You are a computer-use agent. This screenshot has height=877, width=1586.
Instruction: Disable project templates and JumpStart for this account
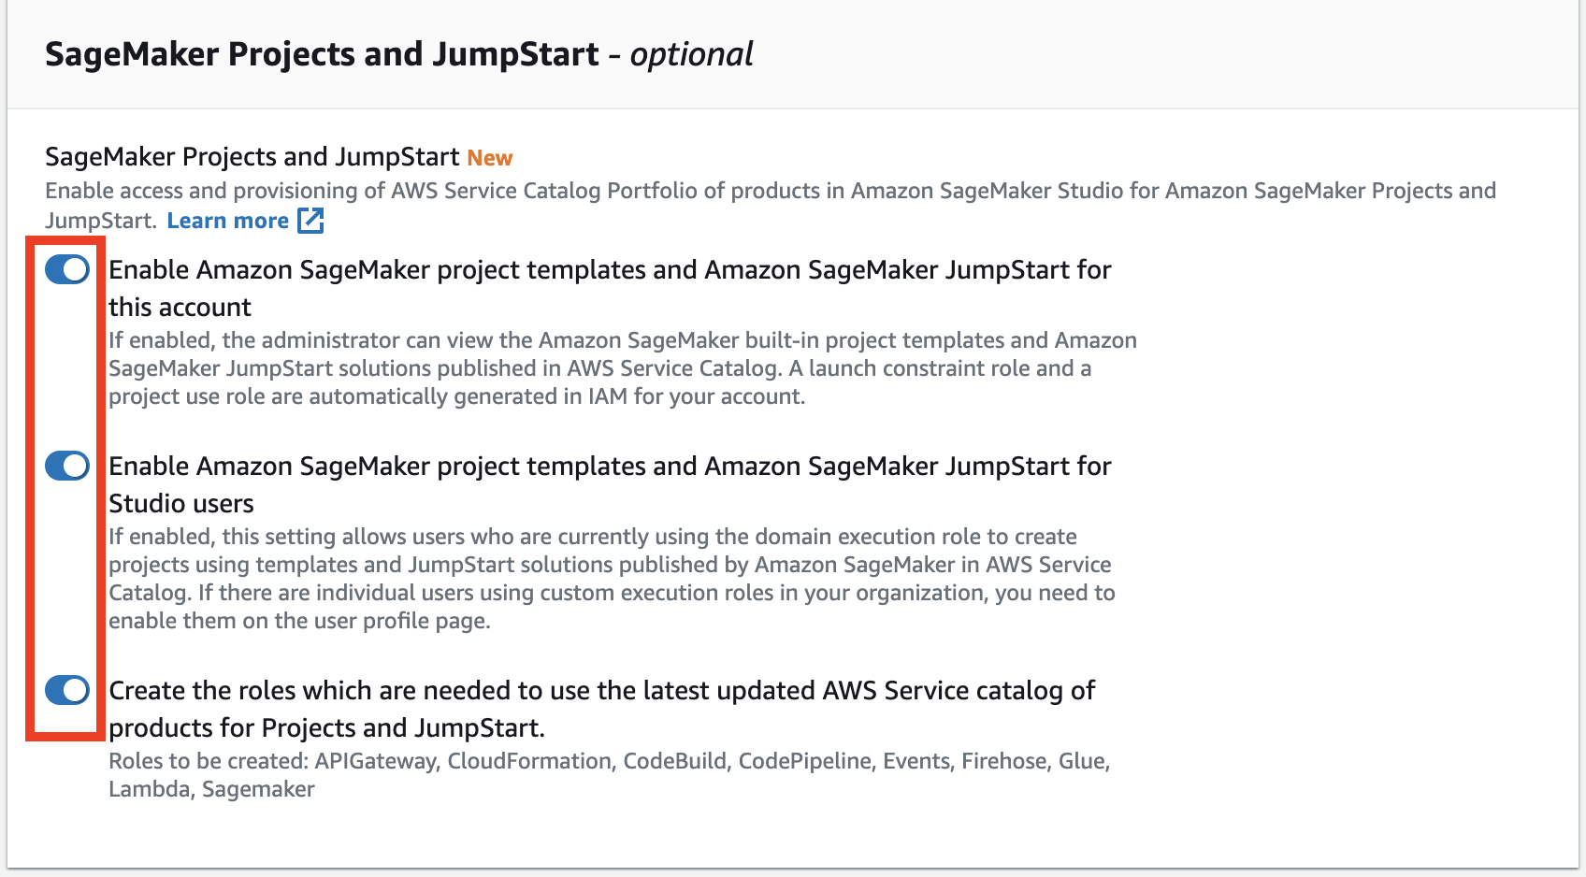click(67, 269)
